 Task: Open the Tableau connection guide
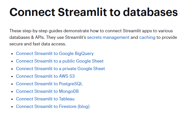click(x=45, y=99)
